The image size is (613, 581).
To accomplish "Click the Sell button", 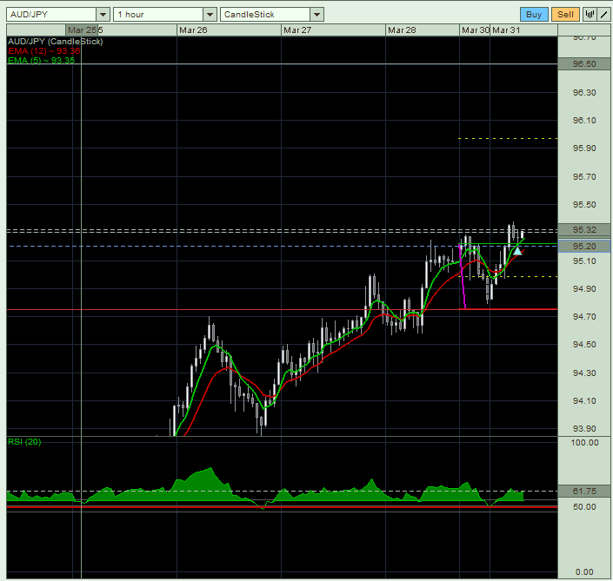I will coord(565,15).
